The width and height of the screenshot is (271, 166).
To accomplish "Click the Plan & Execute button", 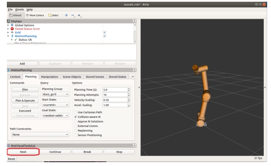I will point(25,100).
